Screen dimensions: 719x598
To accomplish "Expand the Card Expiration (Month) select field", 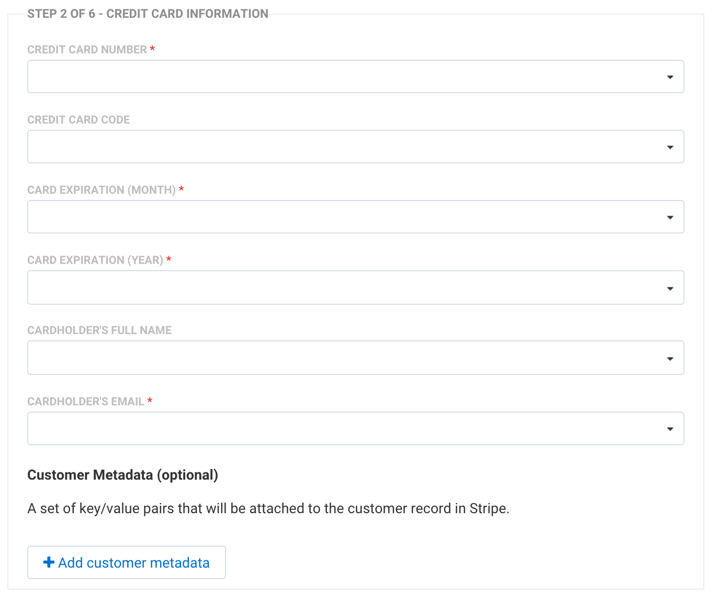I will pos(345,217).
